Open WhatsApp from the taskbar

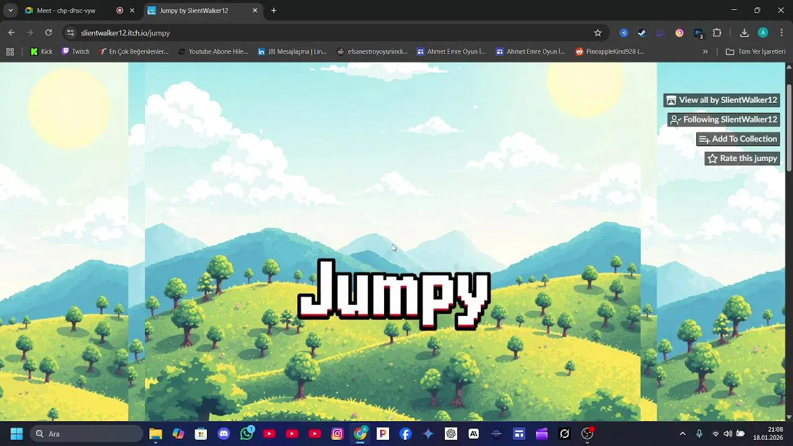tap(247, 434)
